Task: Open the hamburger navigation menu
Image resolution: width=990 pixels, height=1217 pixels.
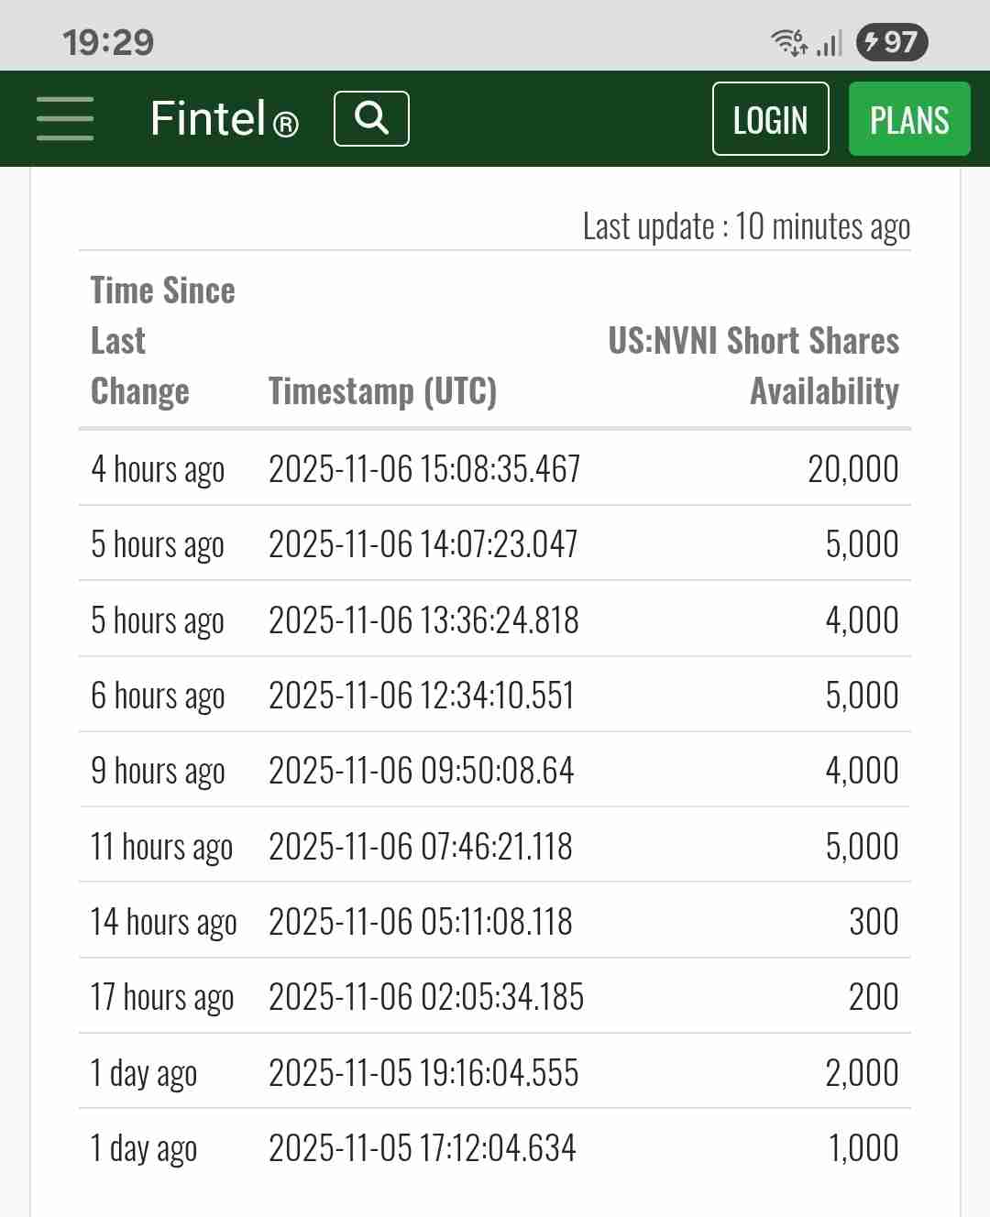Action: pyautogui.click(x=65, y=119)
